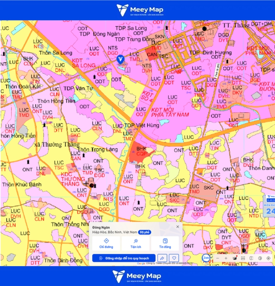Click the TDP Đông Ngàn map label
The image size is (275, 286).
coord(100,34)
